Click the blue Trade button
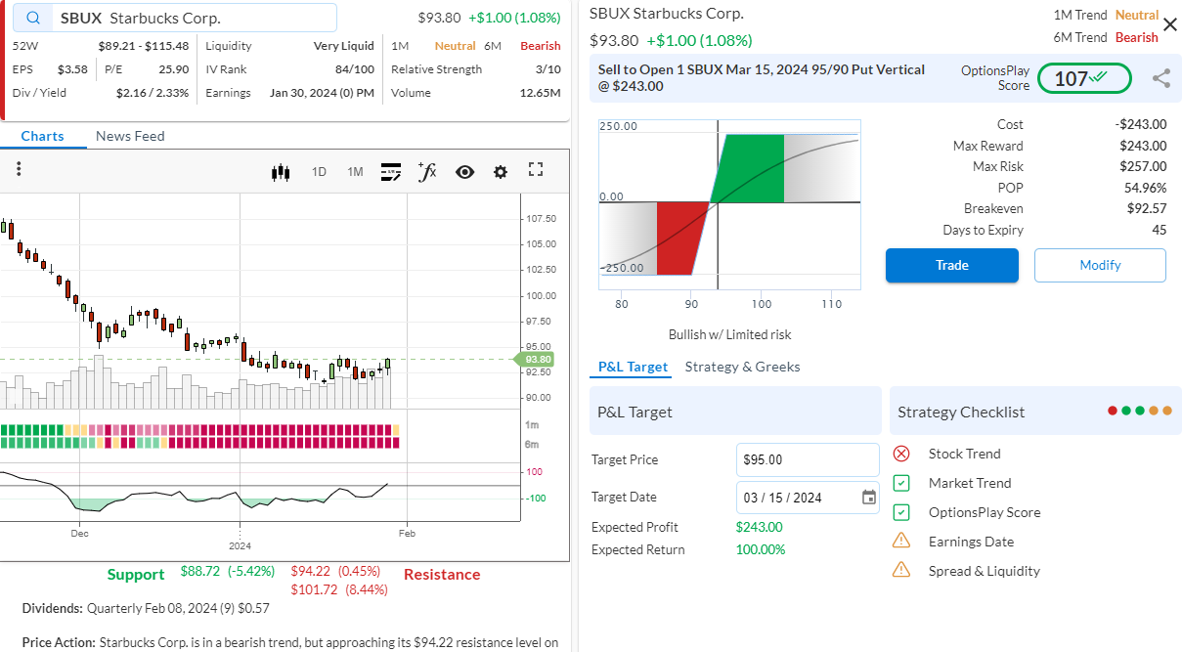Screen dimensions: 1182x652 coord(952,265)
